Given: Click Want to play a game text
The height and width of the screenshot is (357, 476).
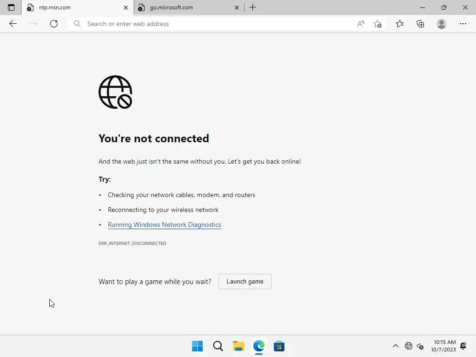Looking at the screenshot, I should [x=155, y=281].
